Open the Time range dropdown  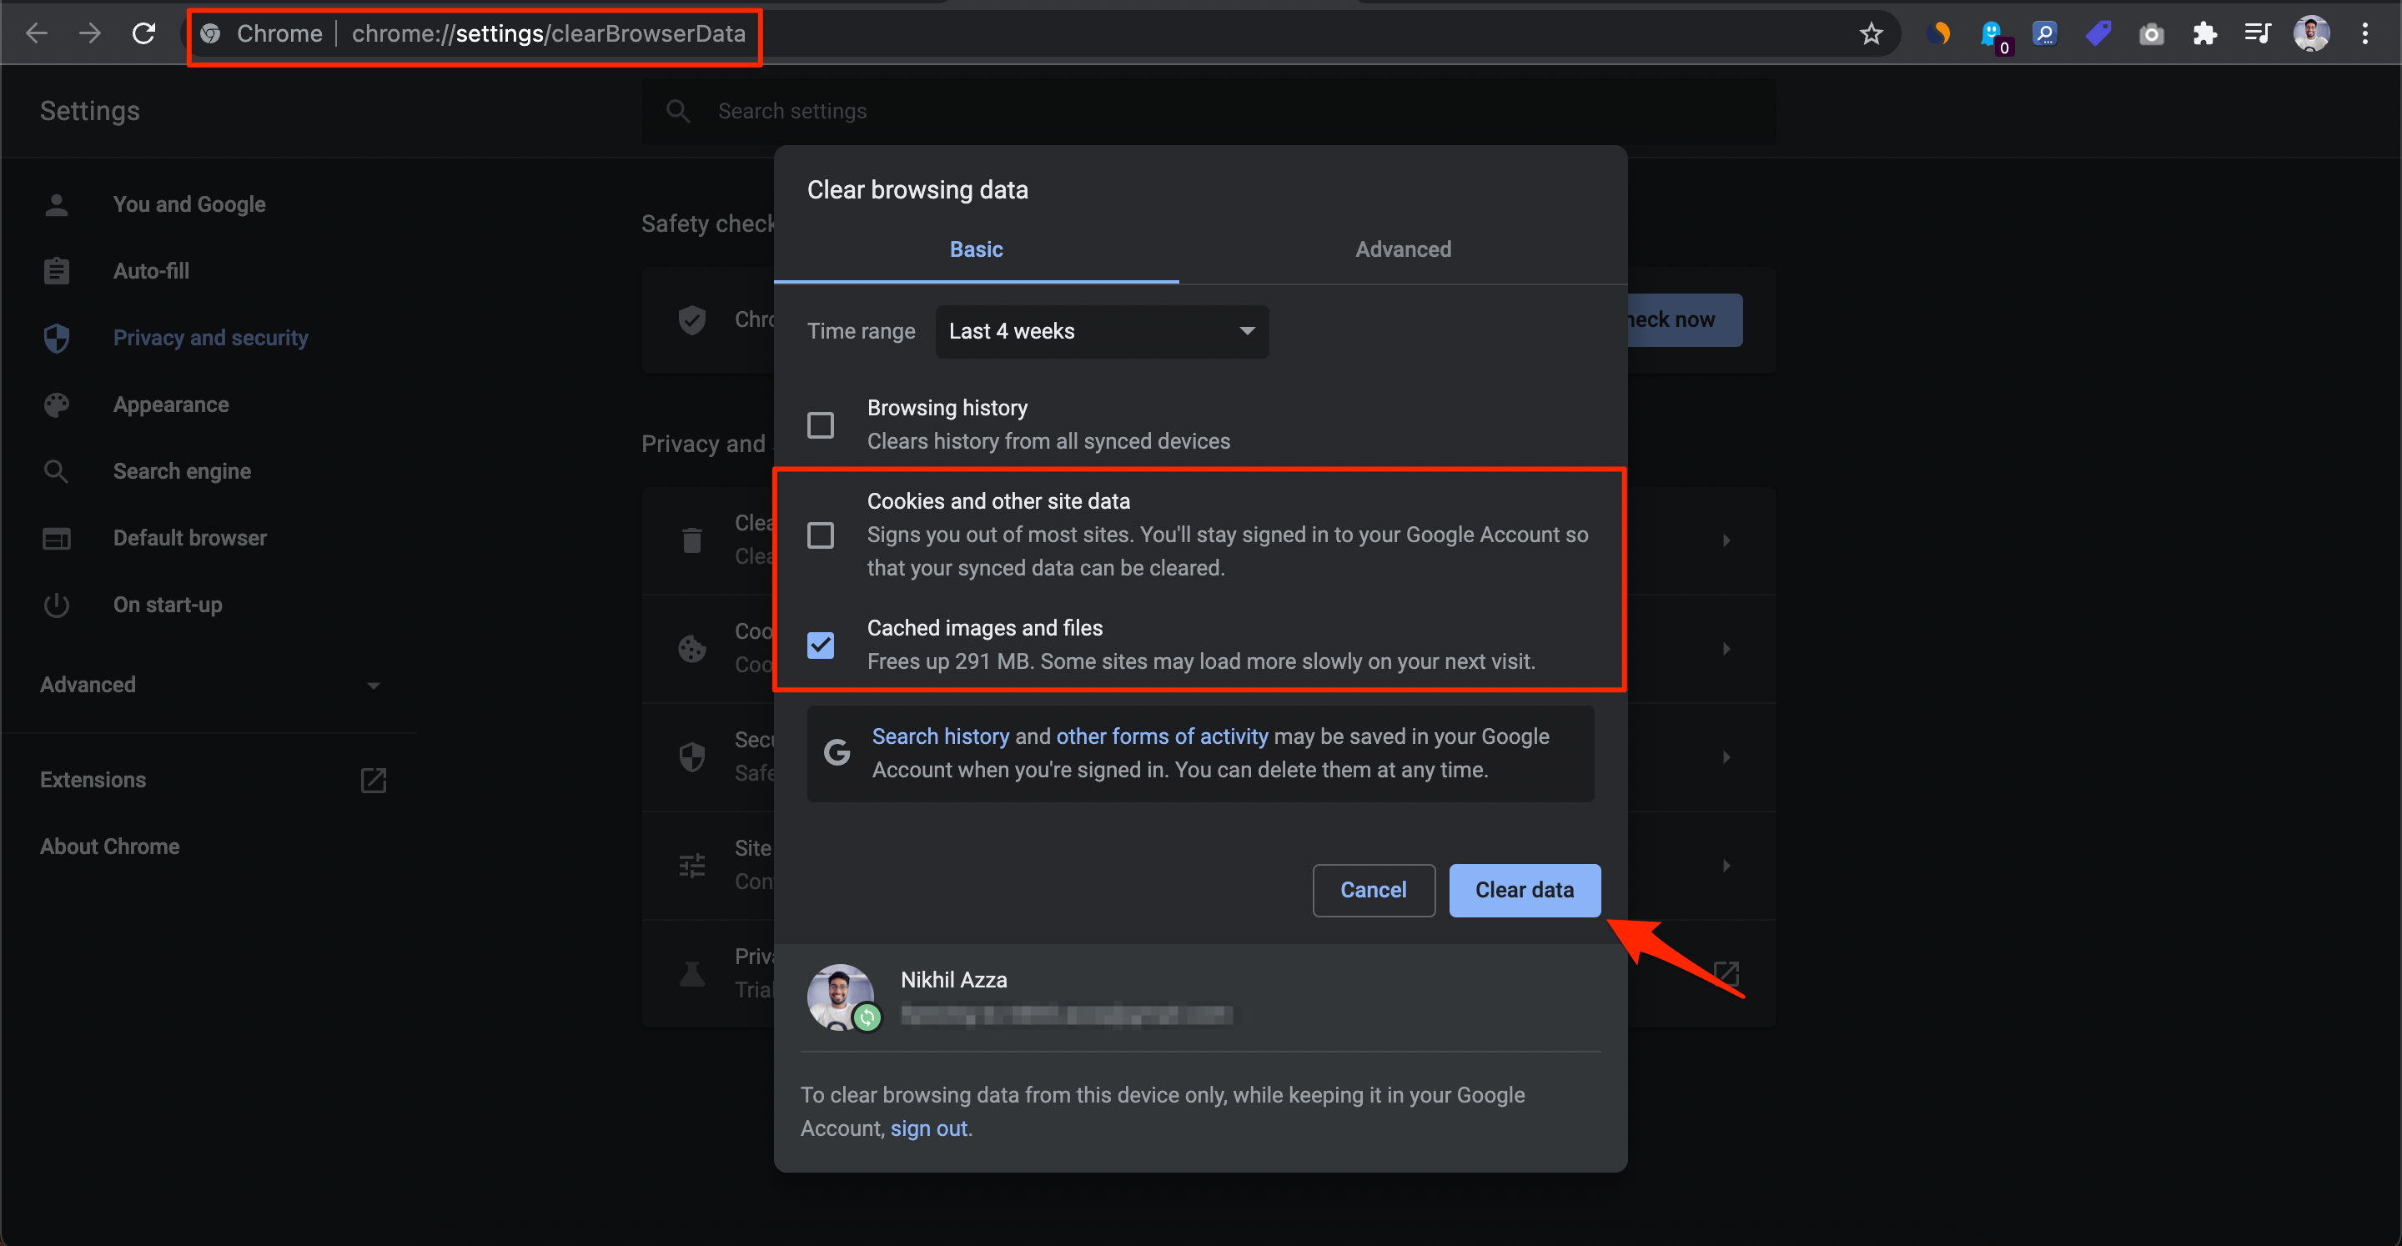(1101, 331)
